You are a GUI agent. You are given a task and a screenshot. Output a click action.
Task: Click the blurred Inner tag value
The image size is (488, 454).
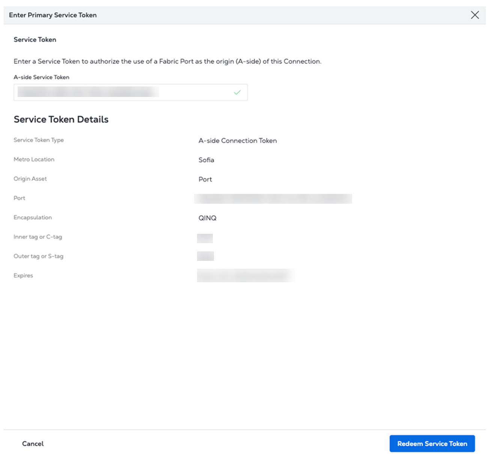[205, 238]
